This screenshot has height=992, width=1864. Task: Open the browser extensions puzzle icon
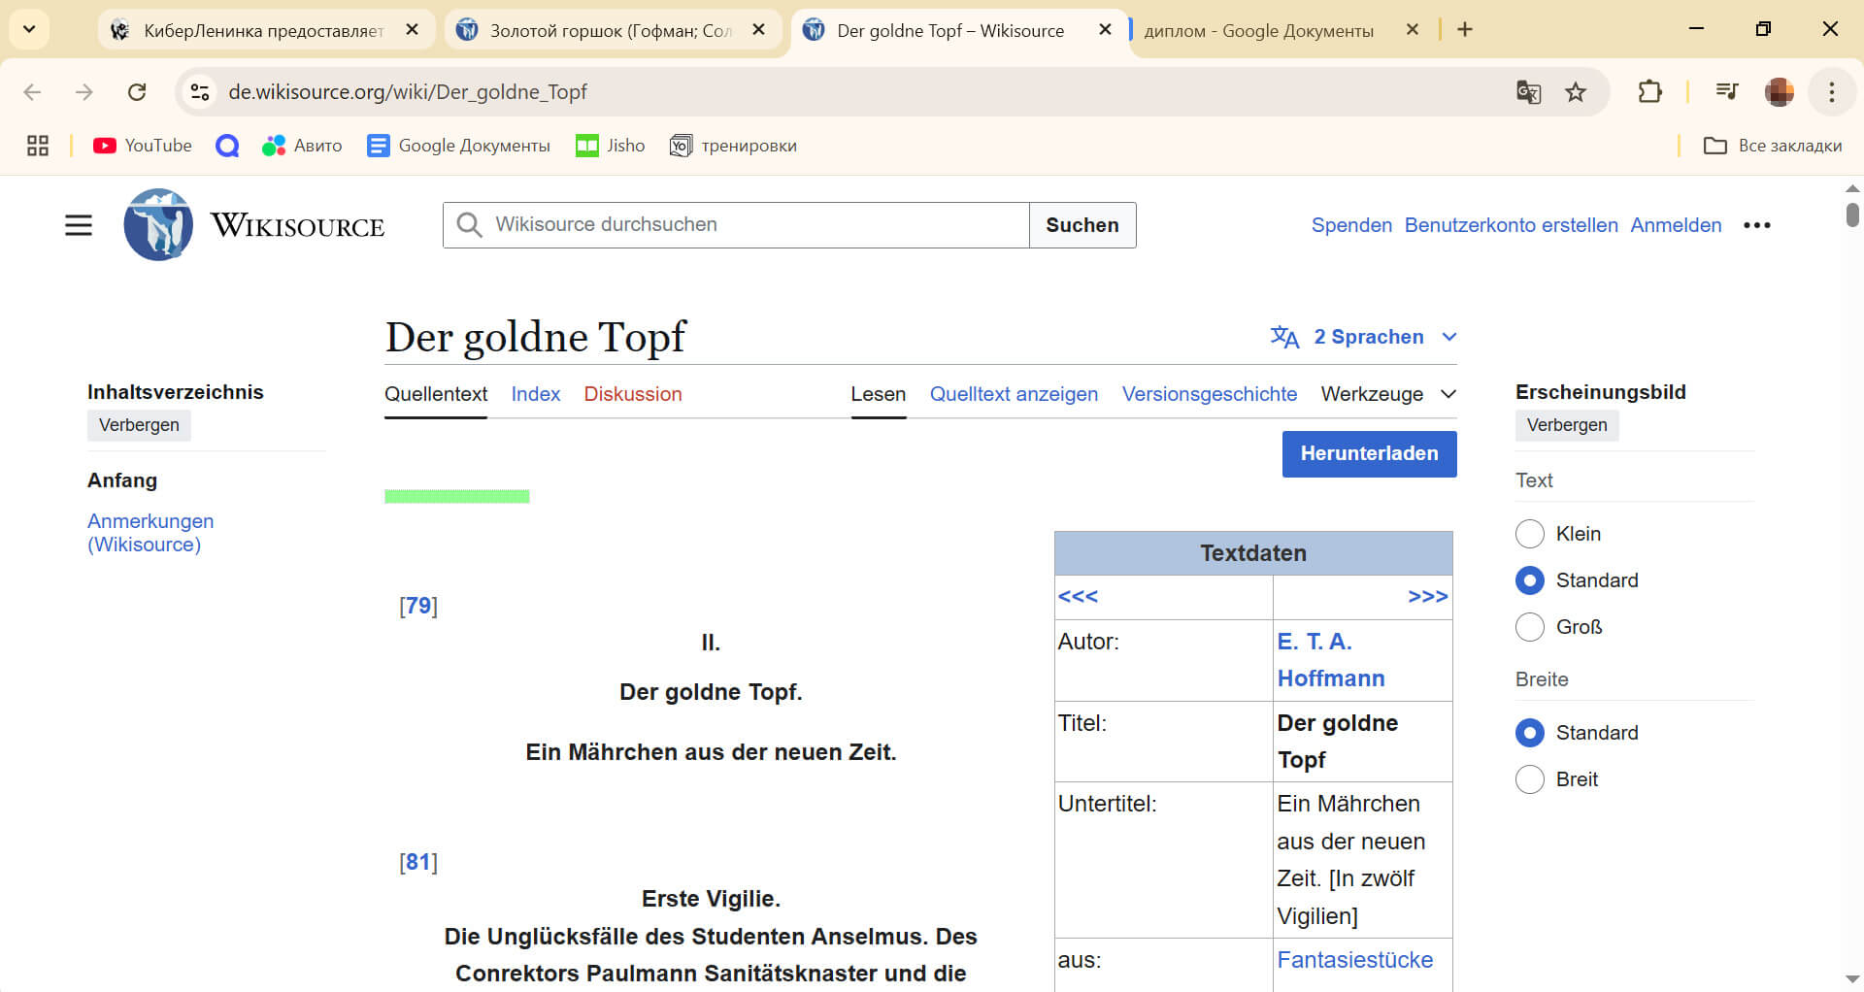(x=1649, y=92)
